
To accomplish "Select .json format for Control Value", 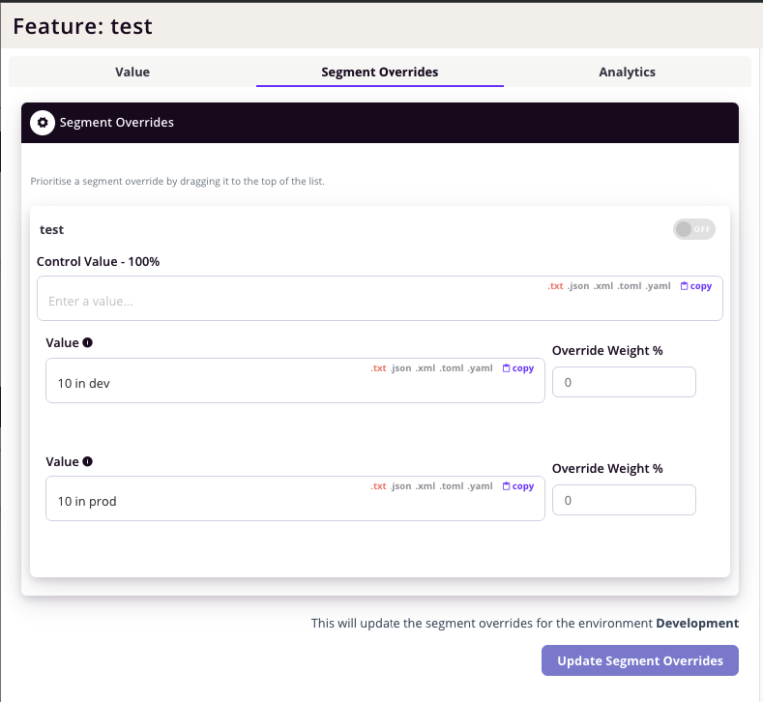I will click(578, 286).
